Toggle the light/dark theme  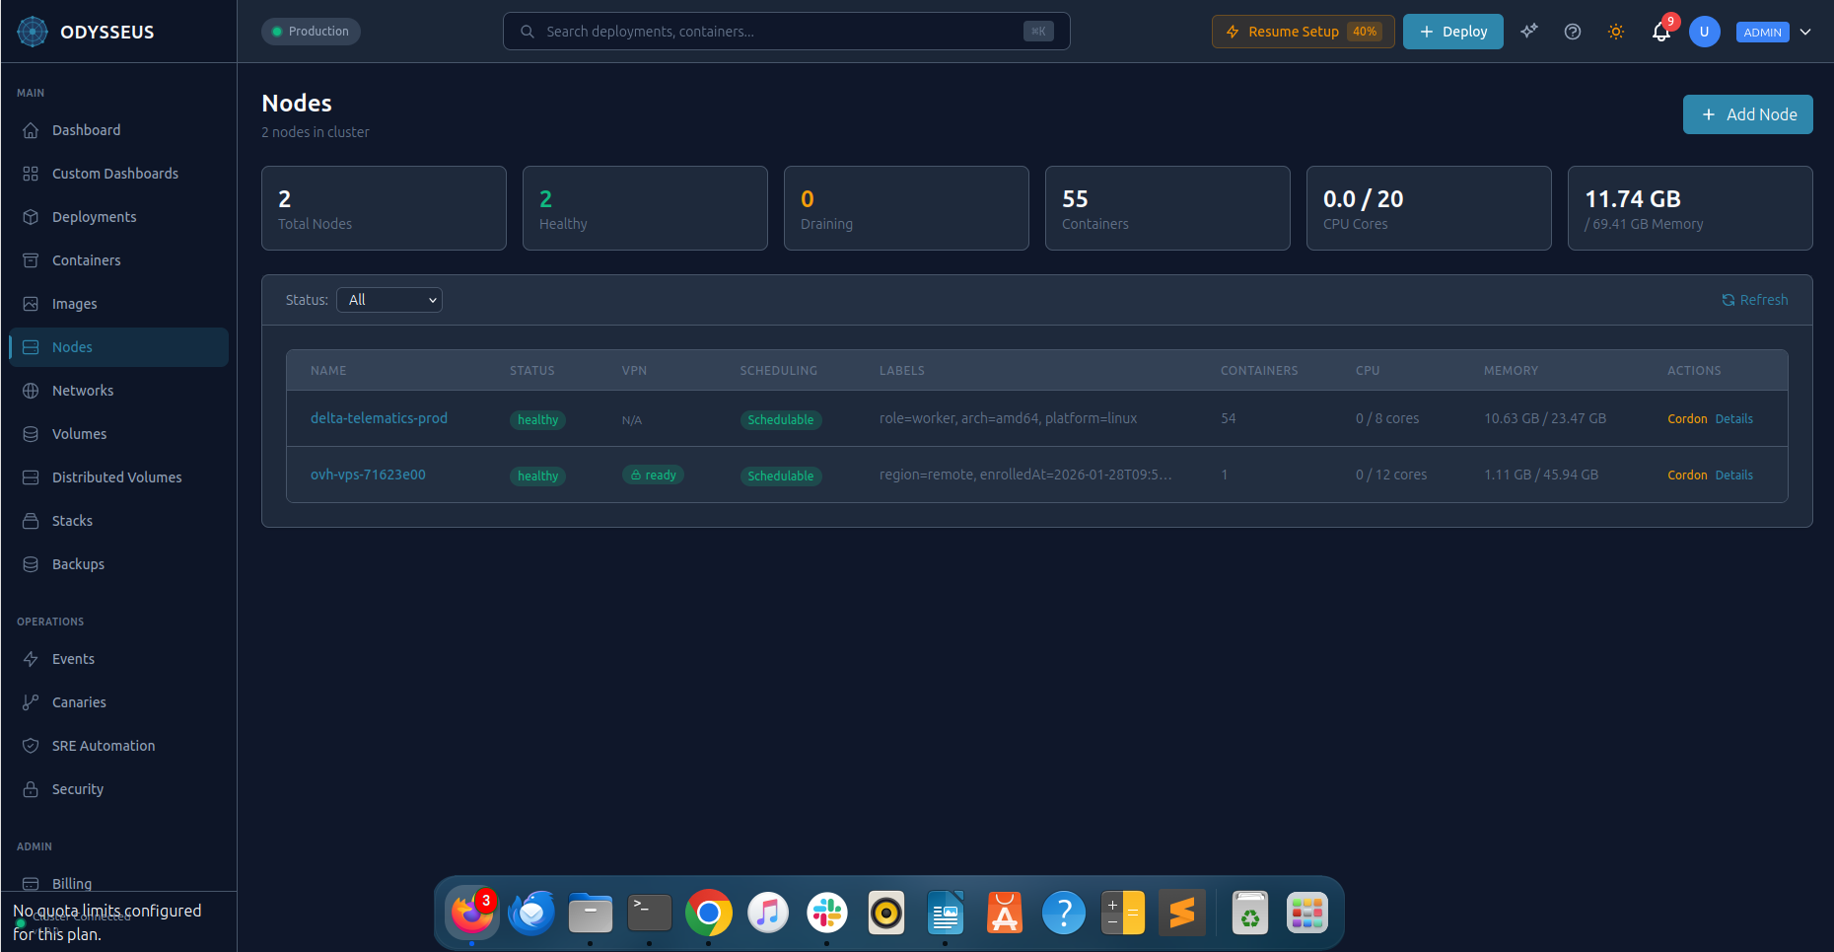pos(1616,31)
